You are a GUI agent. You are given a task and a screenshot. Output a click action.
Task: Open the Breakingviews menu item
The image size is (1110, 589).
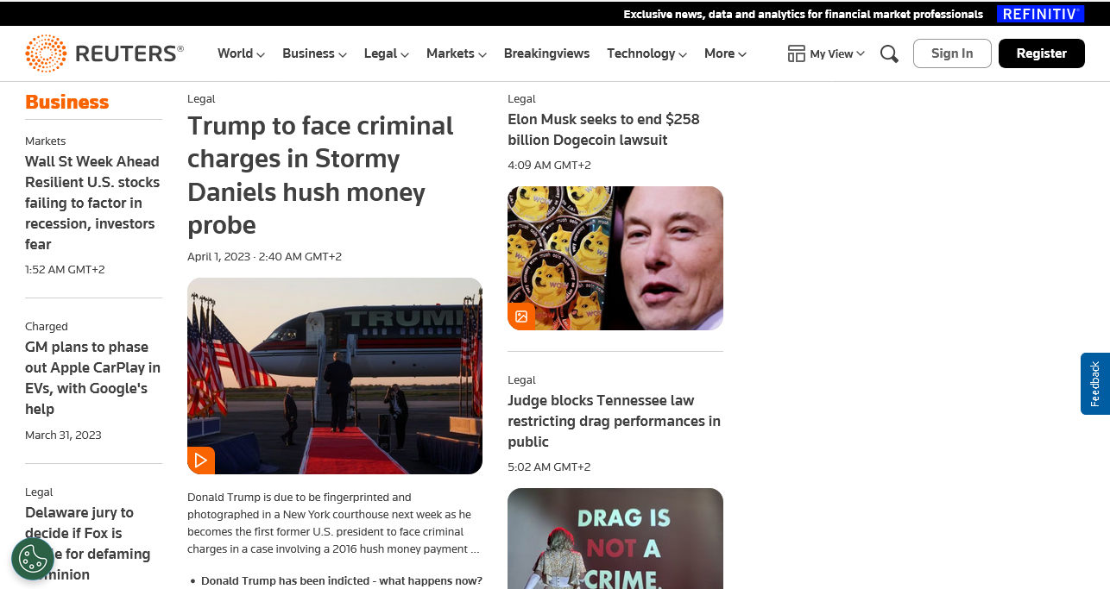point(546,53)
